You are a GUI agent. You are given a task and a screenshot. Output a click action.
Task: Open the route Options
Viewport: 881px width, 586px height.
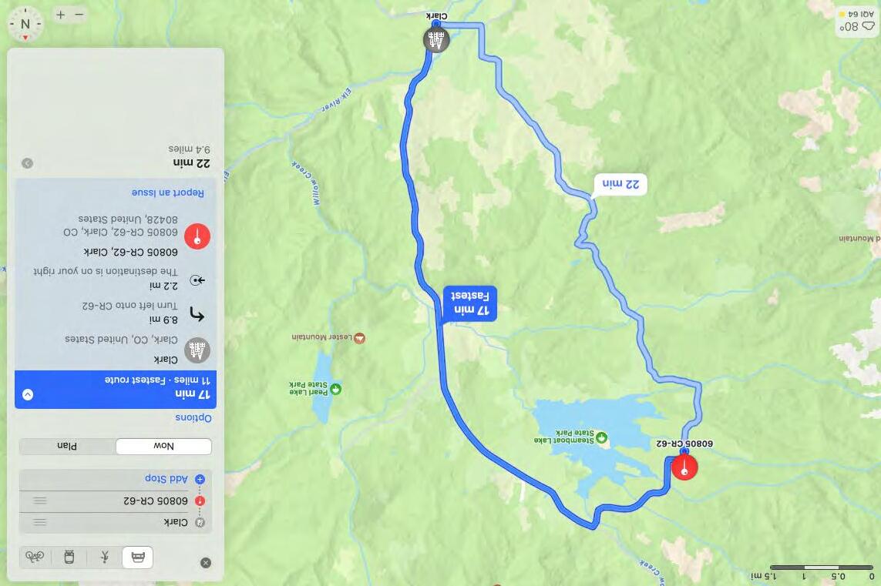193,417
